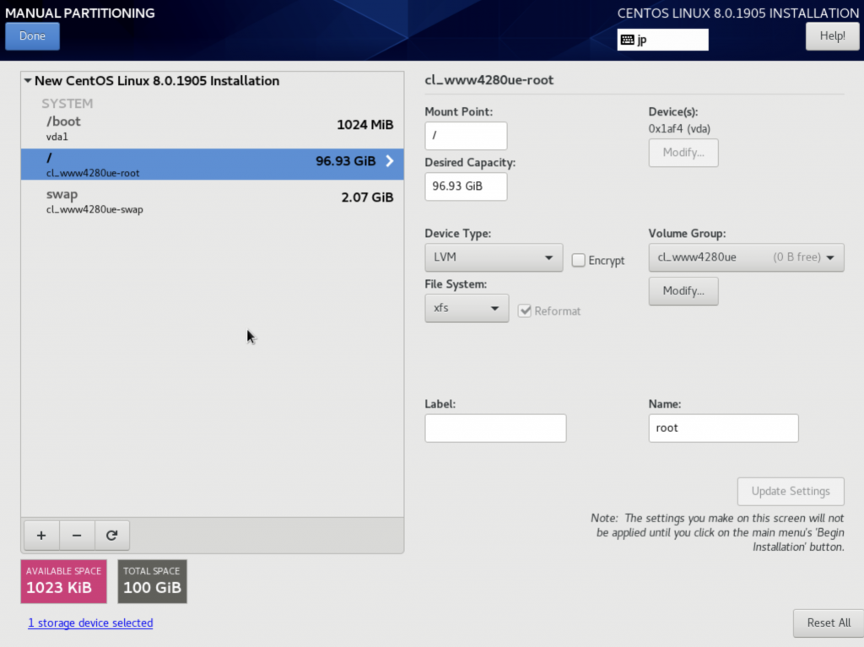Viewport: 864px width, 647px height.
Task: Click the AVAILABLE SPACE 1023 KiB box
Action: click(64, 581)
